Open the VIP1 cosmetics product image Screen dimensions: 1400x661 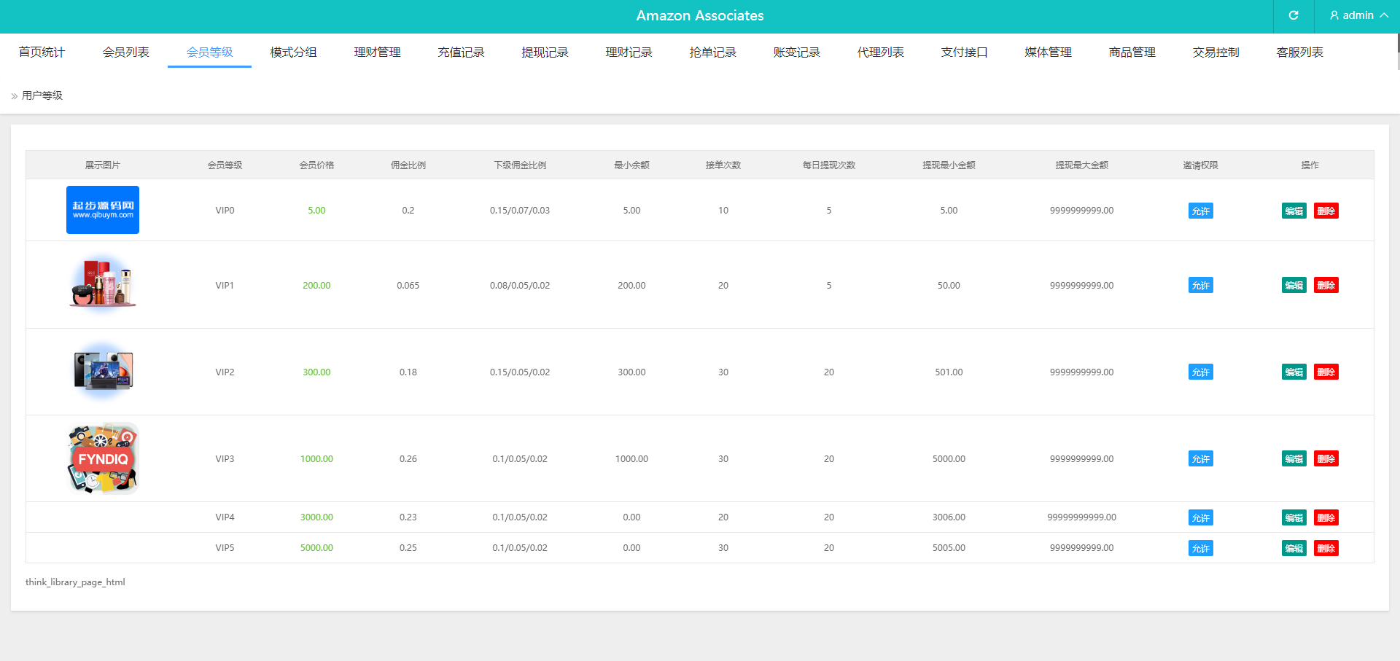point(103,284)
